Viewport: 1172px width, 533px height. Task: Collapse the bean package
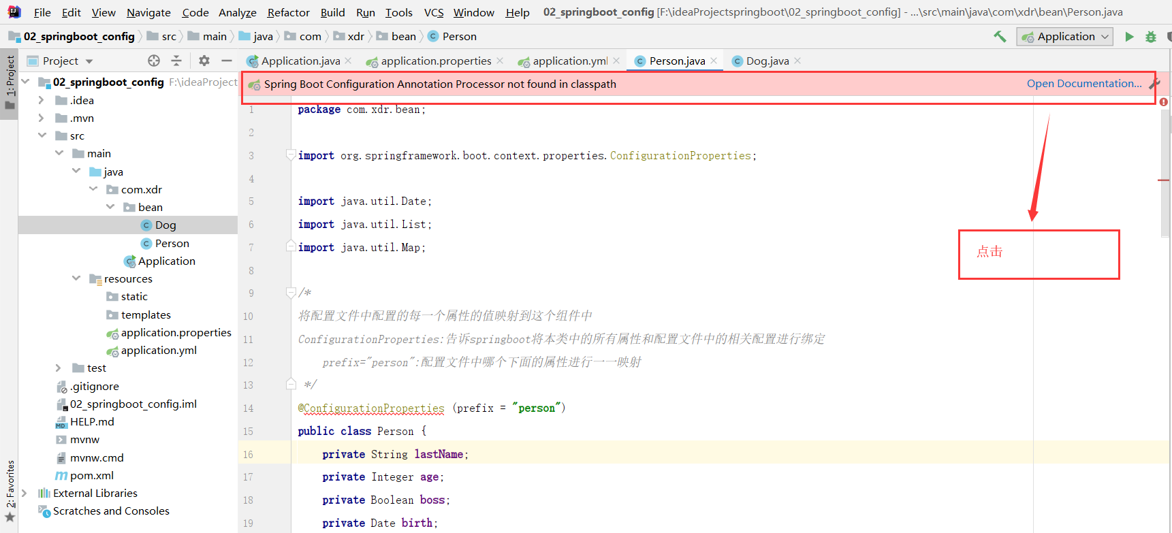(110, 207)
